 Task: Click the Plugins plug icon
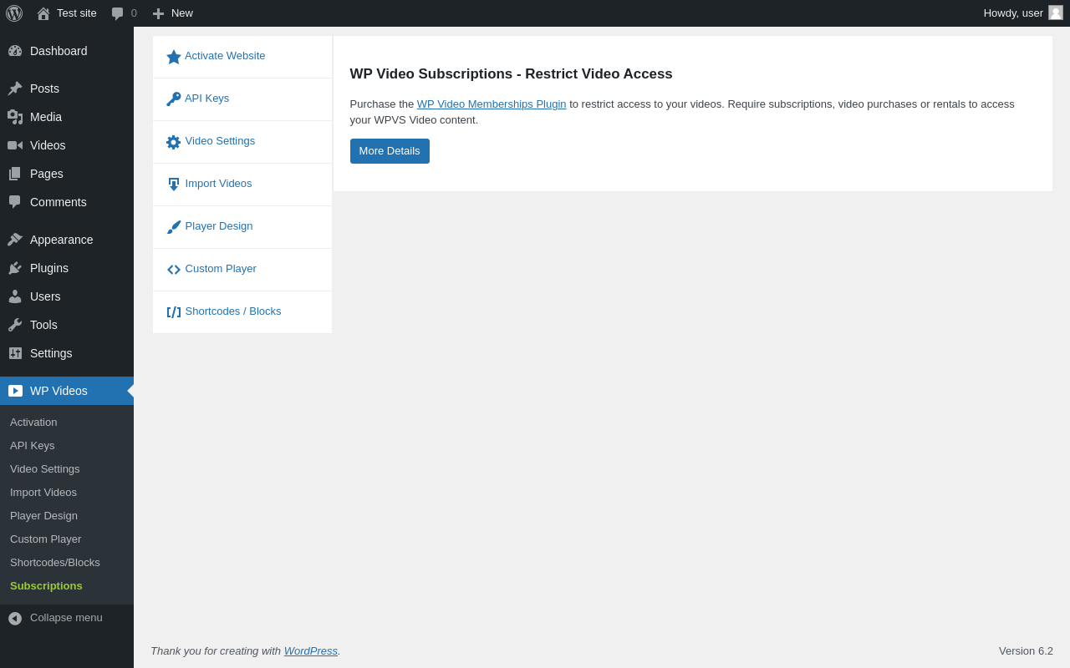pyautogui.click(x=15, y=268)
